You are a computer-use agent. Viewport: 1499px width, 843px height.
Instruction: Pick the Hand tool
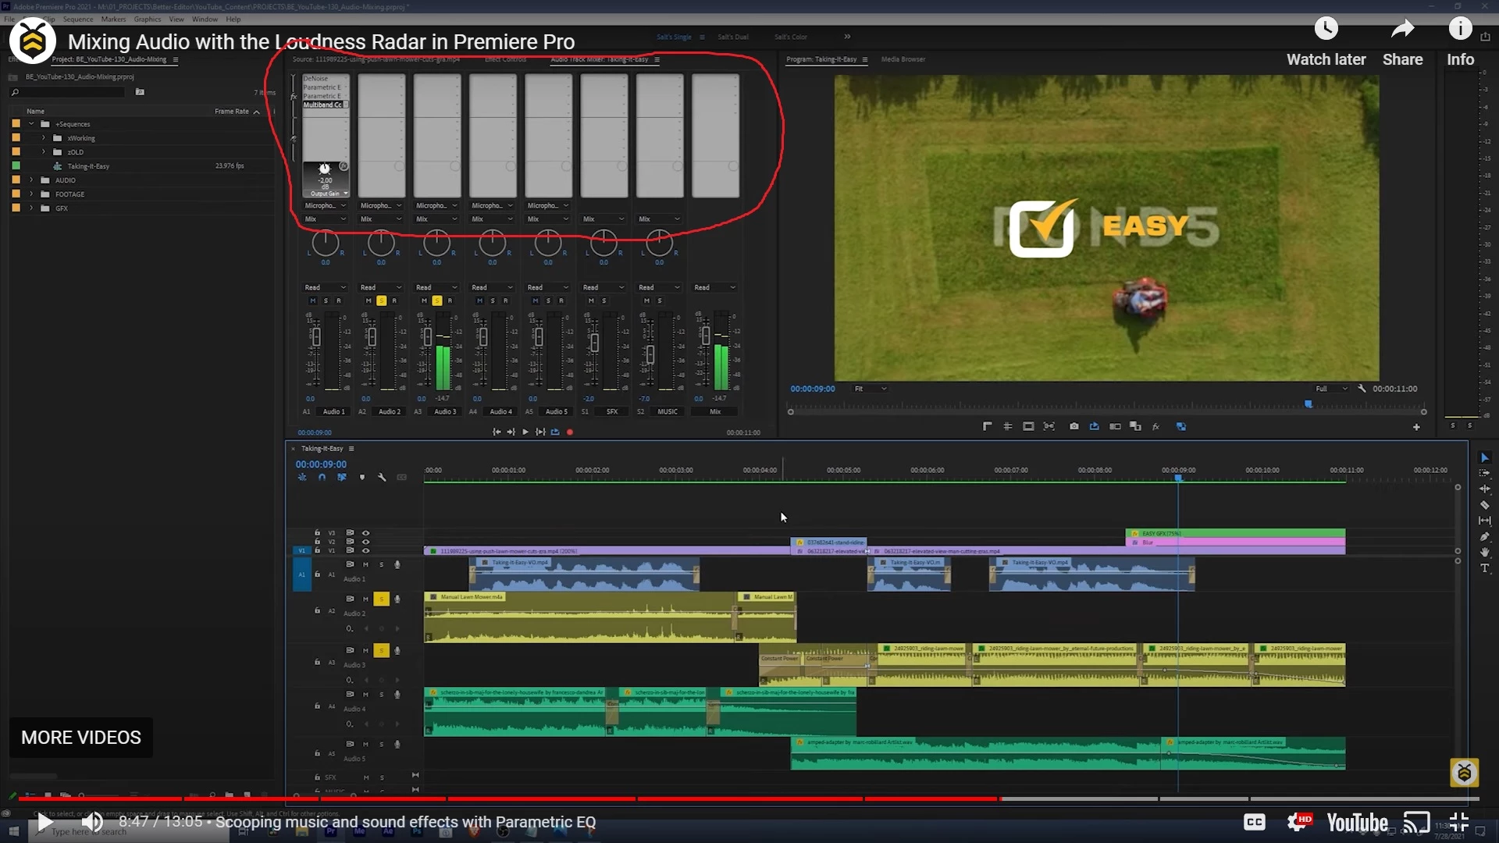[1485, 553]
